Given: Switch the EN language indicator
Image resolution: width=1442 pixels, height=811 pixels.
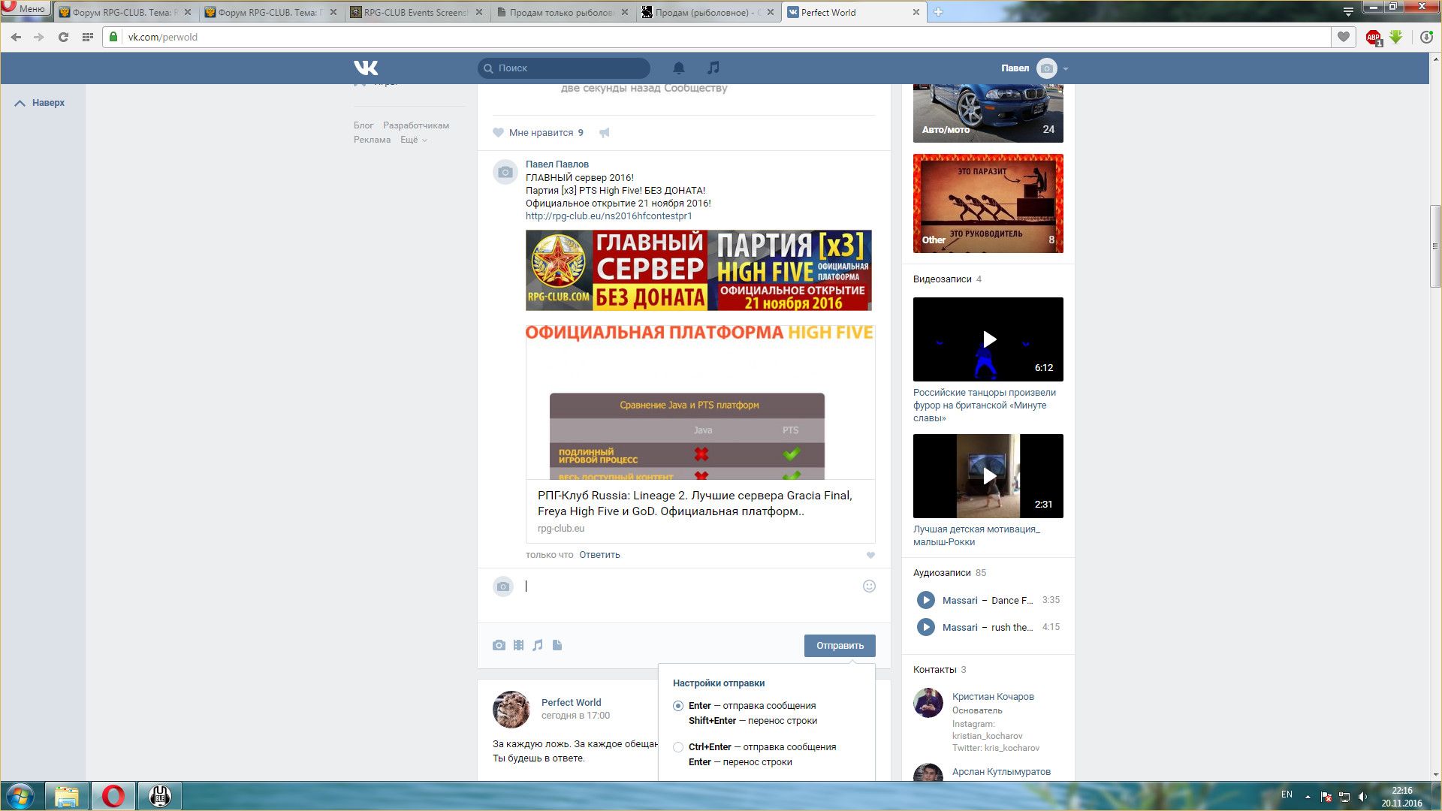Looking at the screenshot, I should click(1287, 794).
